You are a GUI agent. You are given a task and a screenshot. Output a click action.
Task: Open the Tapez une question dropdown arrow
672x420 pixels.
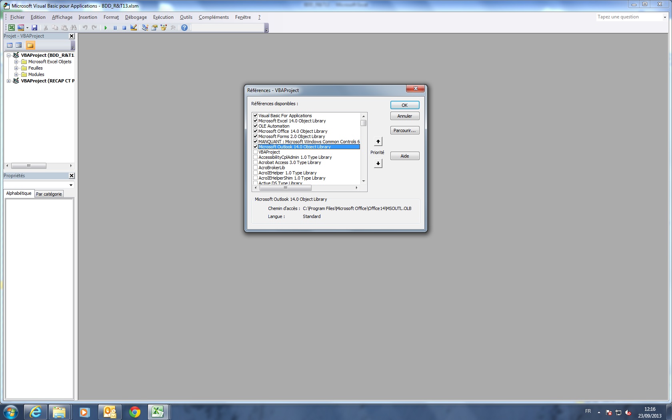tap(665, 17)
